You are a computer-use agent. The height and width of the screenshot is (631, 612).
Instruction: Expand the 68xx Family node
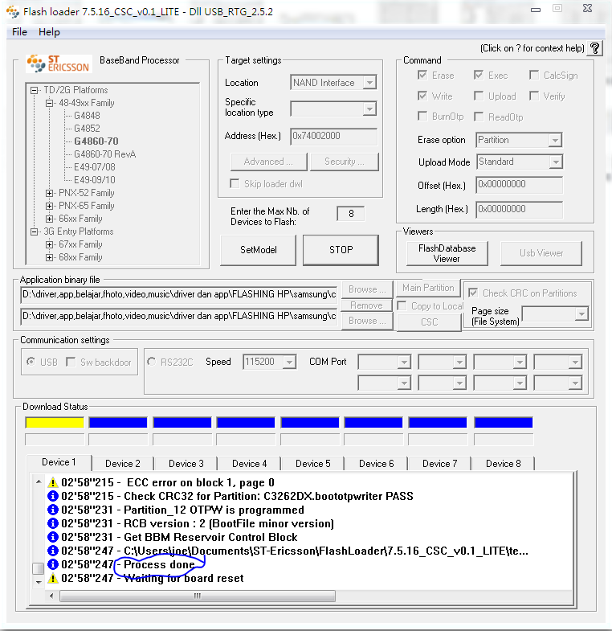pos(50,257)
